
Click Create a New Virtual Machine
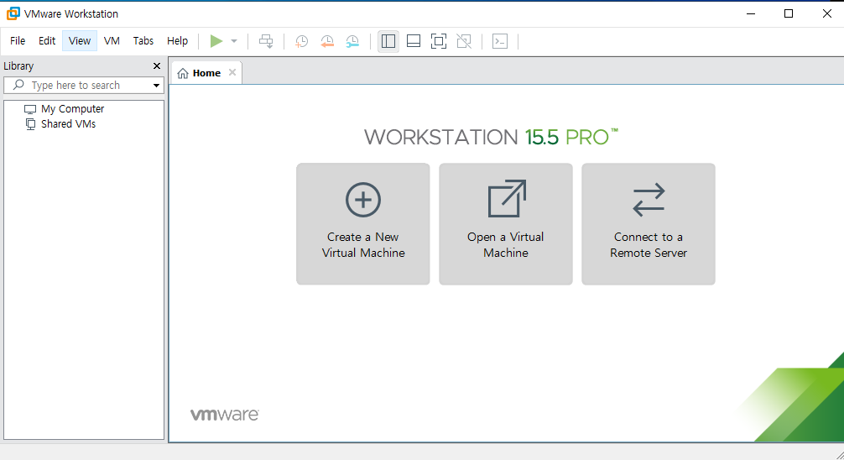point(362,223)
